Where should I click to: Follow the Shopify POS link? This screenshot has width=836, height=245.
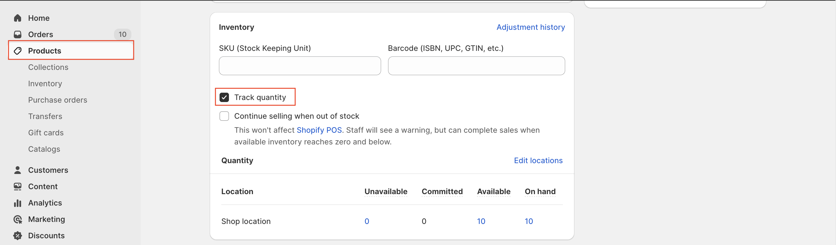coord(319,130)
